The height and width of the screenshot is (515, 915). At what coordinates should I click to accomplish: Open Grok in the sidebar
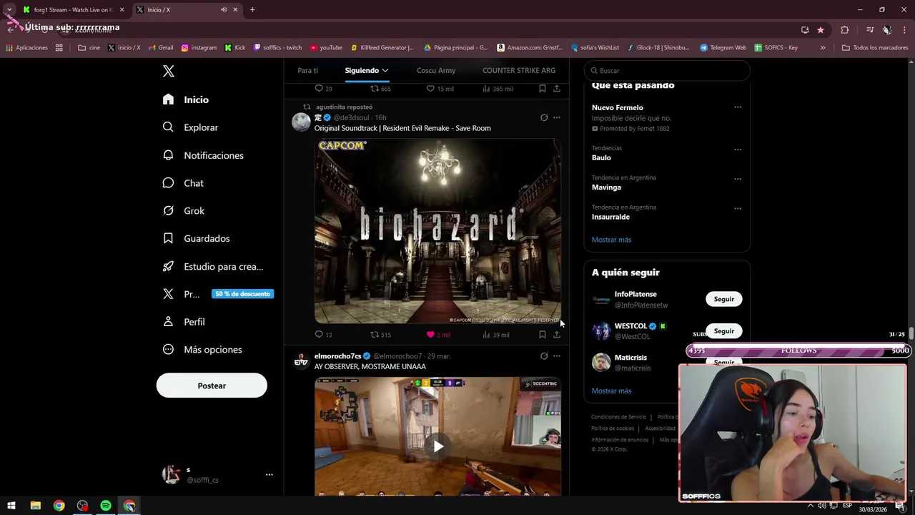tap(184, 211)
